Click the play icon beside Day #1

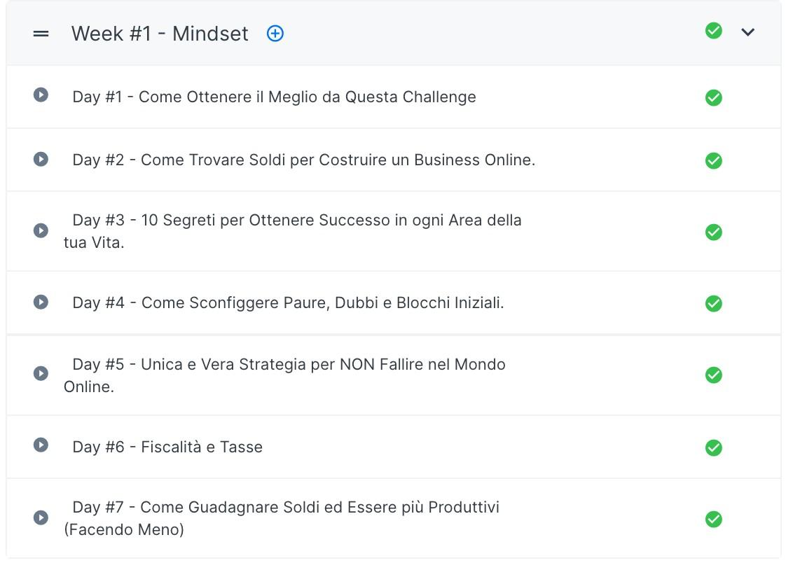tap(41, 95)
